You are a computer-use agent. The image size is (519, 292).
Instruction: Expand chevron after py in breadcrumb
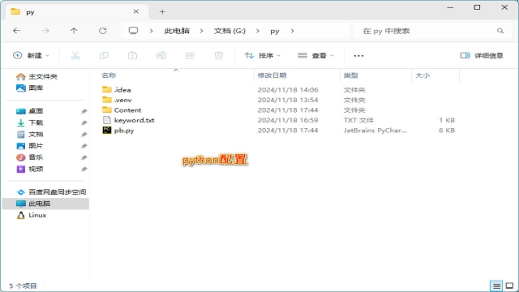tap(292, 31)
